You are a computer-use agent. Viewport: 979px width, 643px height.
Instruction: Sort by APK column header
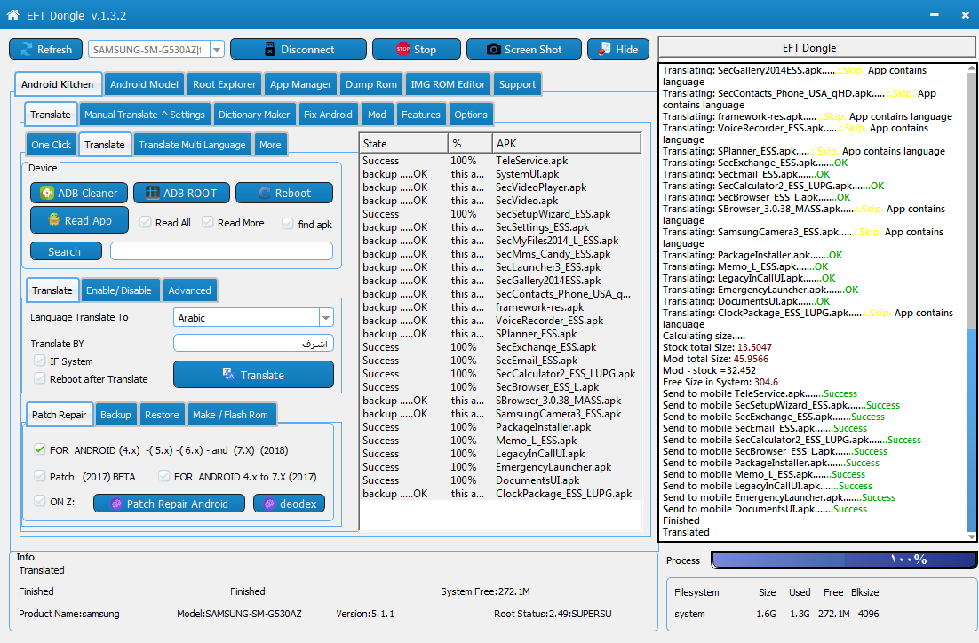(x=566, y=143)
